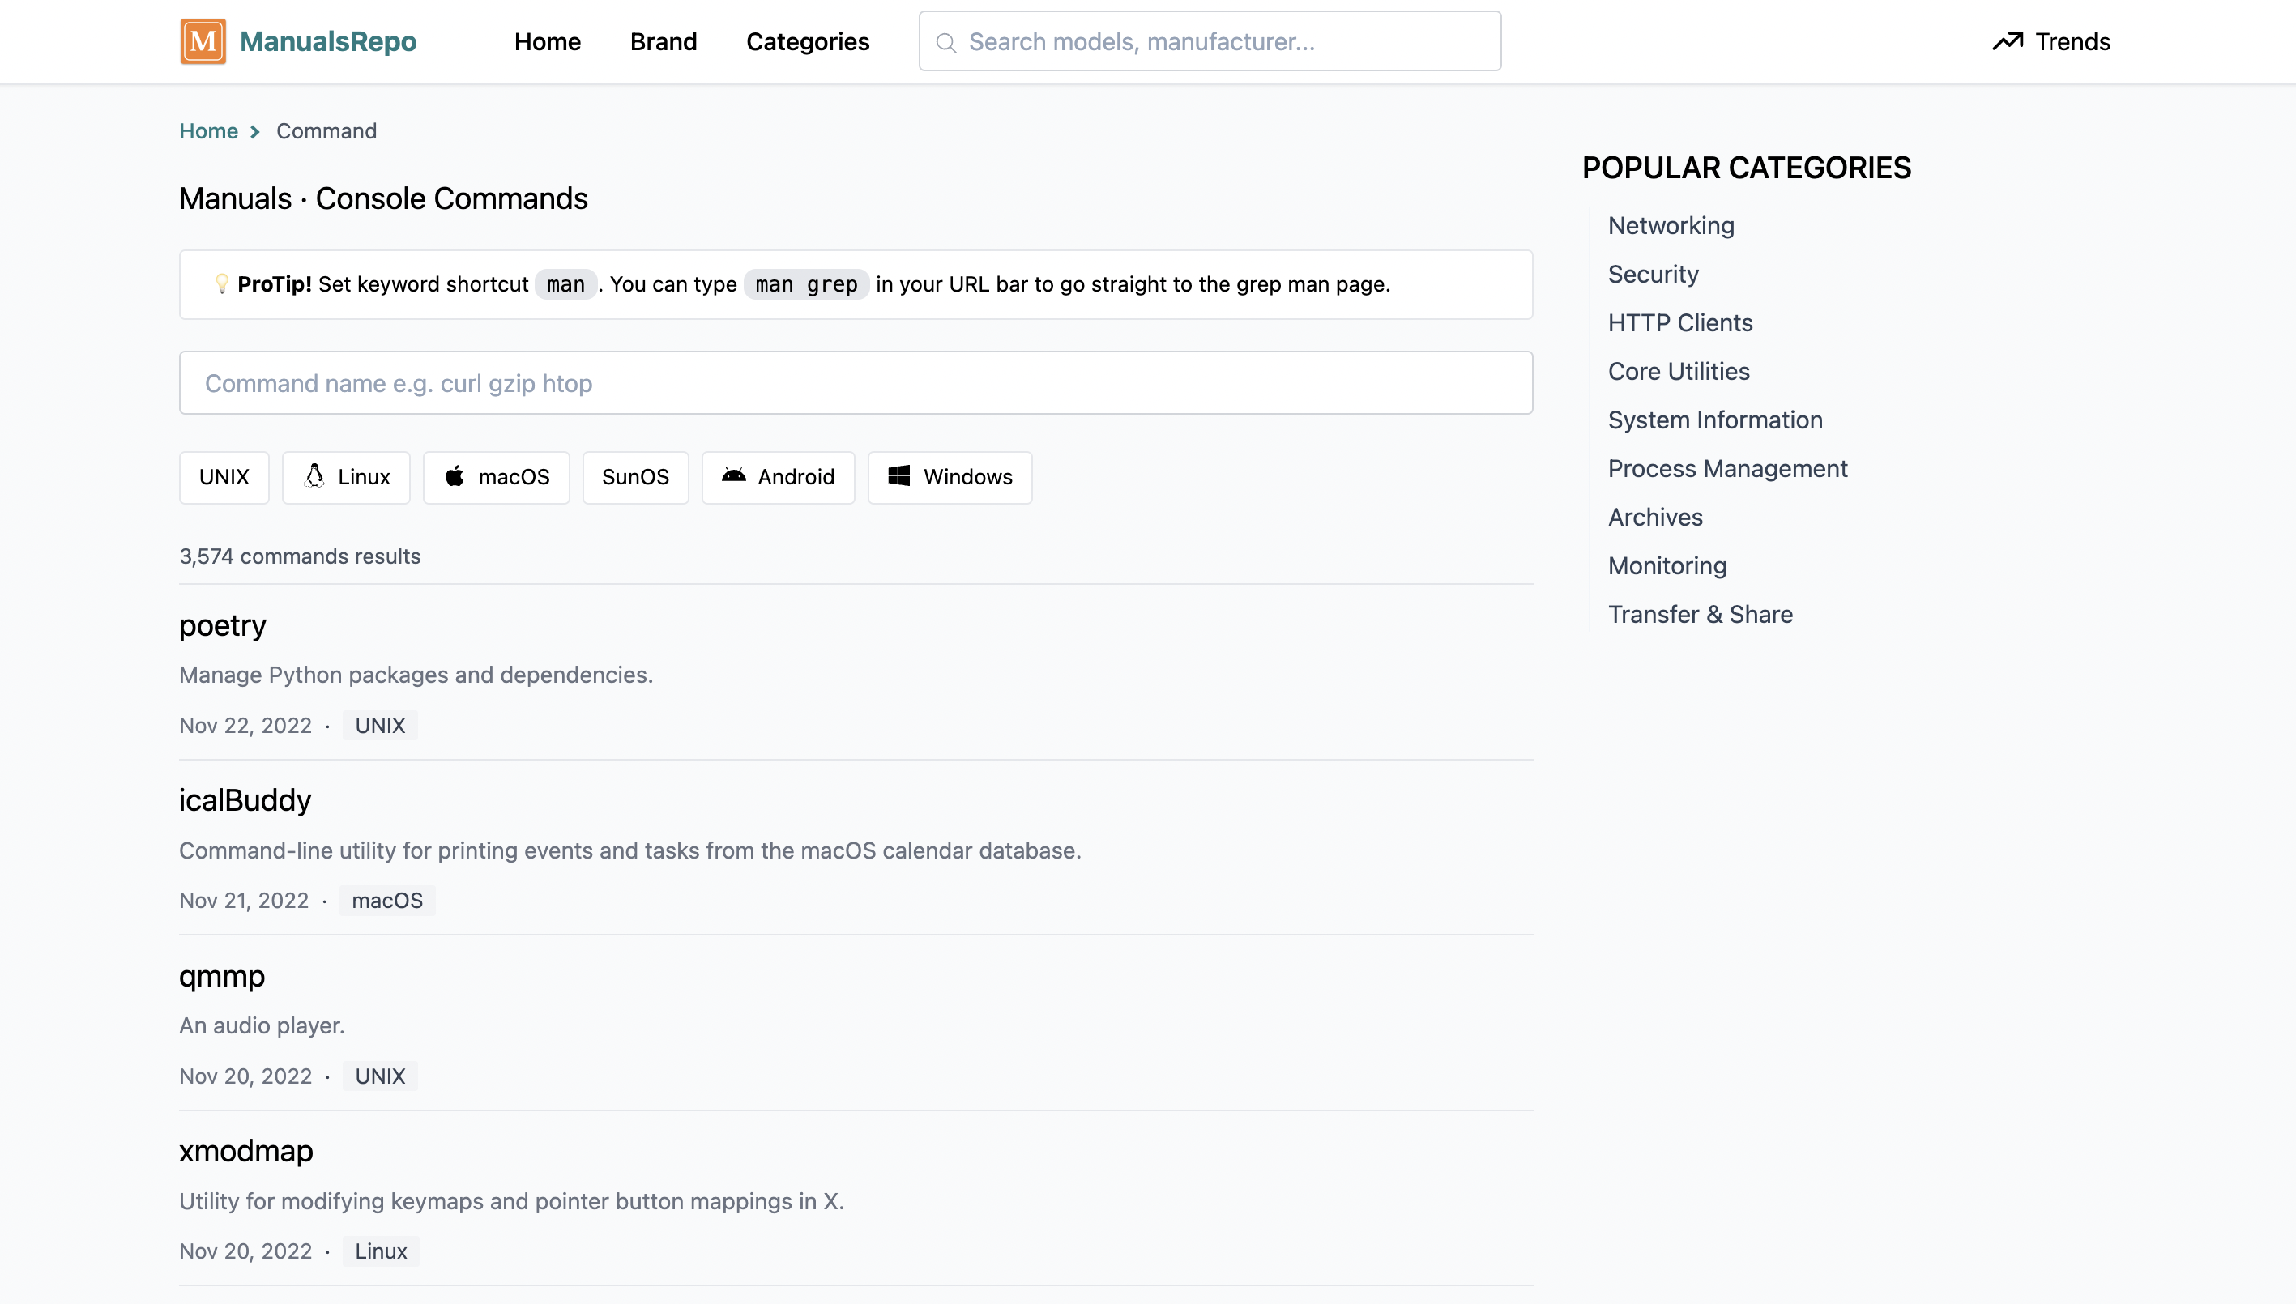Screen dimensions: 2296x1304
Task: Filter by Android robot icon
Action: (x=734, y=475)
